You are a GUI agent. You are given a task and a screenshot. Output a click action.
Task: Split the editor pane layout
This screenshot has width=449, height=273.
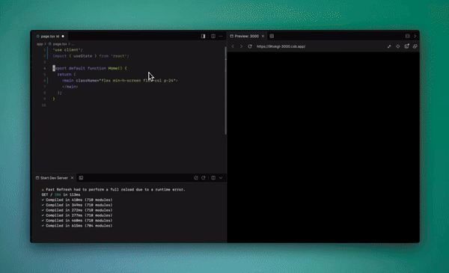(x=213, y=36)
